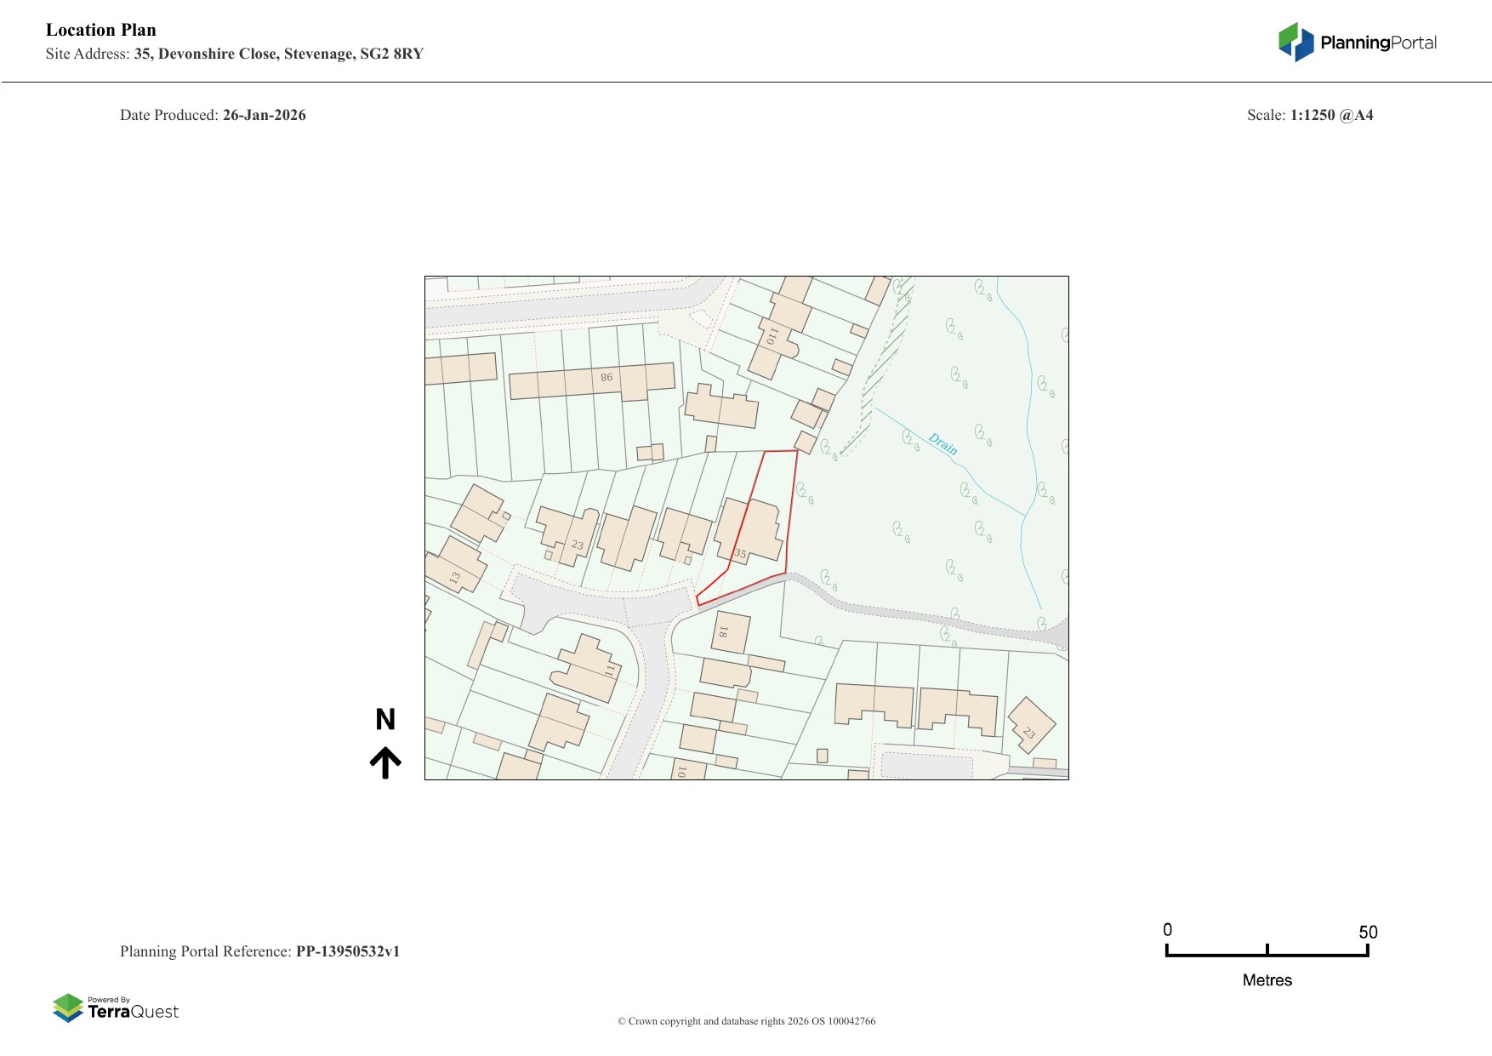Image resolution: width=1492 pixels, height=1056 pixels.
Task: Select the building numbered 18
Action: tap(731, 632)
